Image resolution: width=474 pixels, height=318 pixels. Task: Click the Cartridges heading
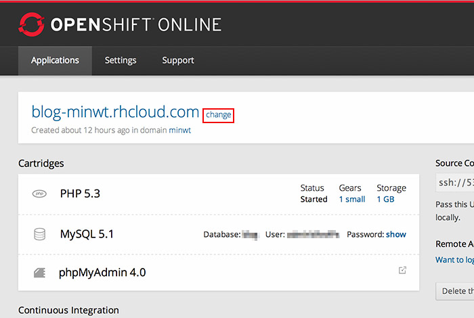pos(41,163)
